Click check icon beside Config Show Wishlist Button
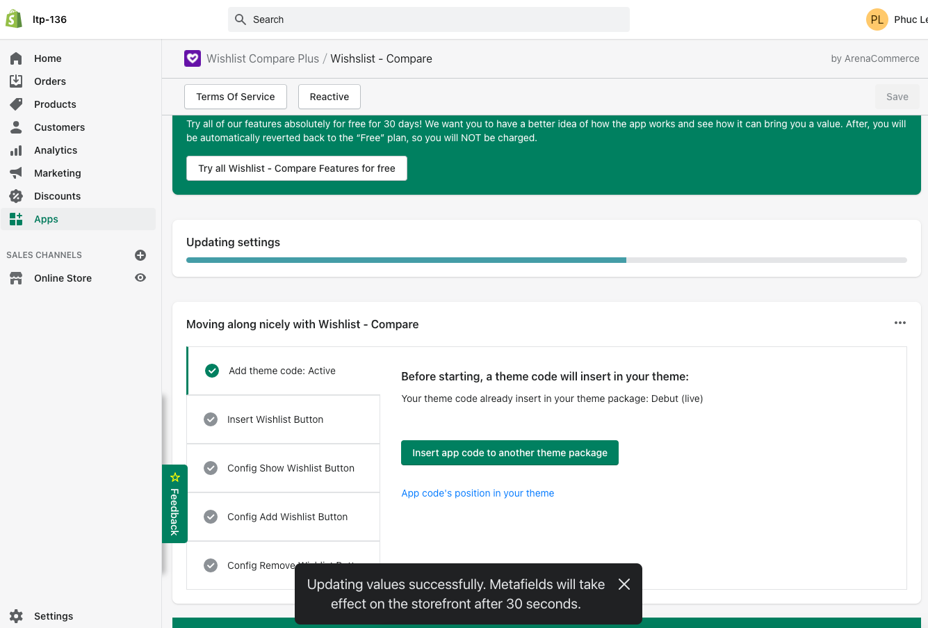Screen dimensions: 928x628 click(x=211, y=468)
